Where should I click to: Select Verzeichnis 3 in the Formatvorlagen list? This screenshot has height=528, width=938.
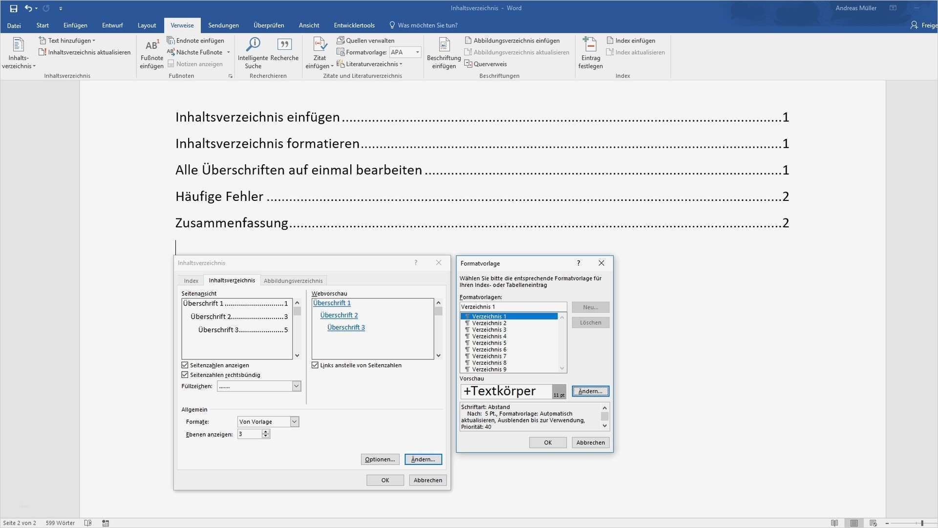tap(489, 330)
